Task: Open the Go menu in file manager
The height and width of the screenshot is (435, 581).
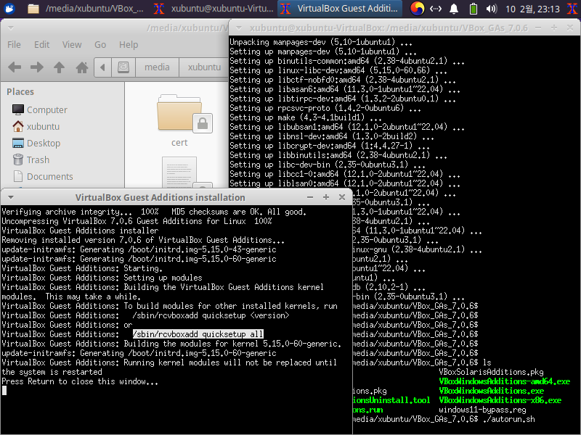Action: pyautogui.click(x=100, y=45)
